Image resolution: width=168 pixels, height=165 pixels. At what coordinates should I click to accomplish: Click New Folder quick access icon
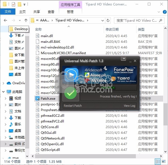19,4
